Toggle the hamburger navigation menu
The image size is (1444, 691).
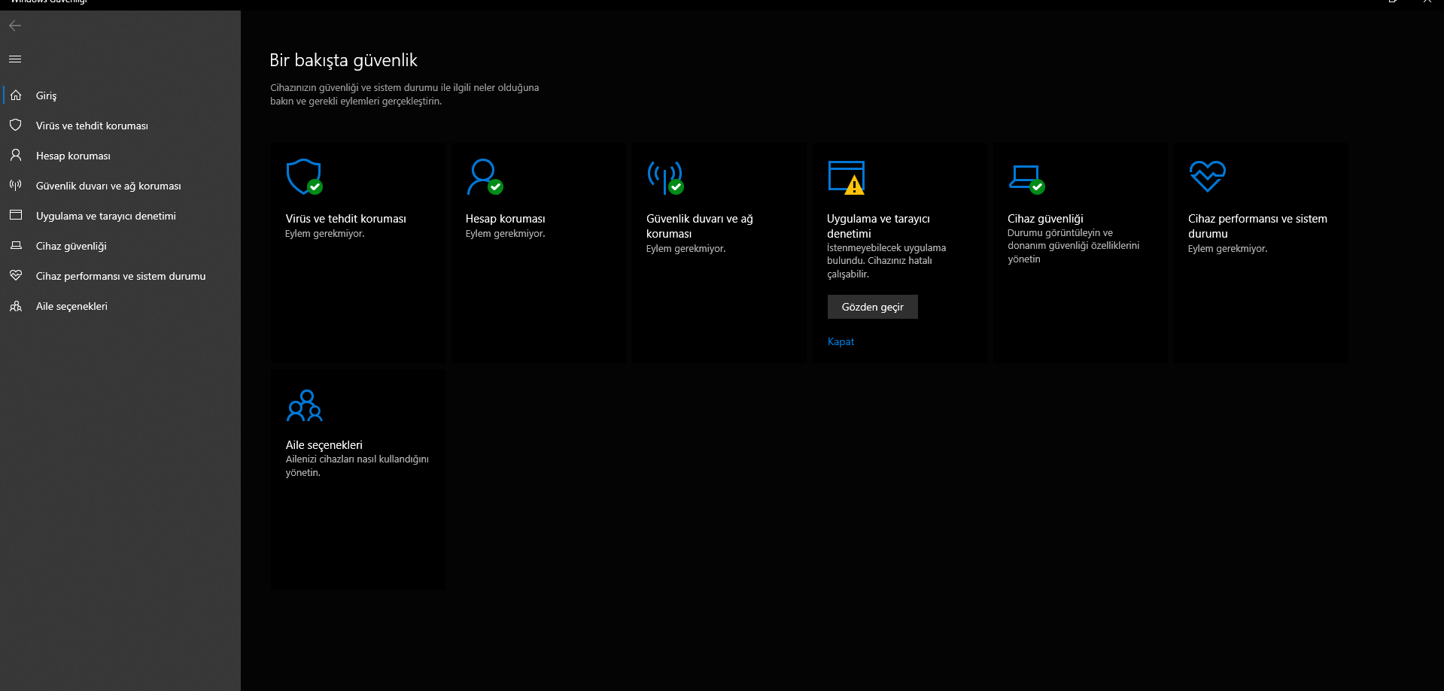point(15,59)
